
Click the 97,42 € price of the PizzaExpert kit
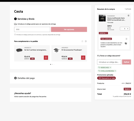(x=64, y=57)
